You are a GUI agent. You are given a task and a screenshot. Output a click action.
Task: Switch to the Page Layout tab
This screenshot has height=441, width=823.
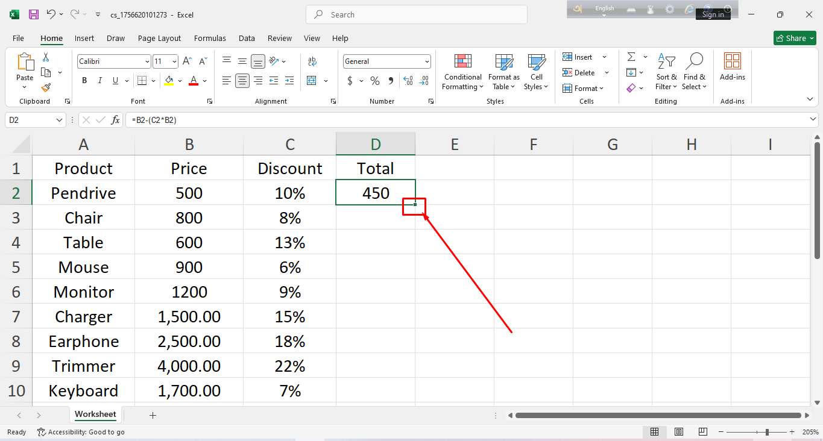point(159,38)
